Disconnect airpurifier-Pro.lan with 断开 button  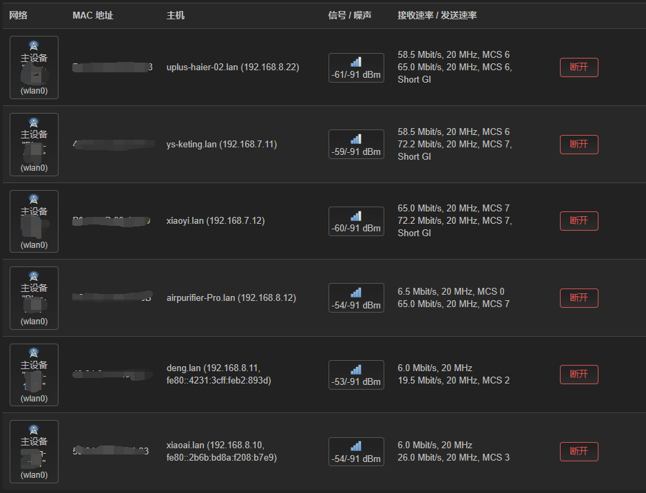pyautogui.click(x=579, y=297)
